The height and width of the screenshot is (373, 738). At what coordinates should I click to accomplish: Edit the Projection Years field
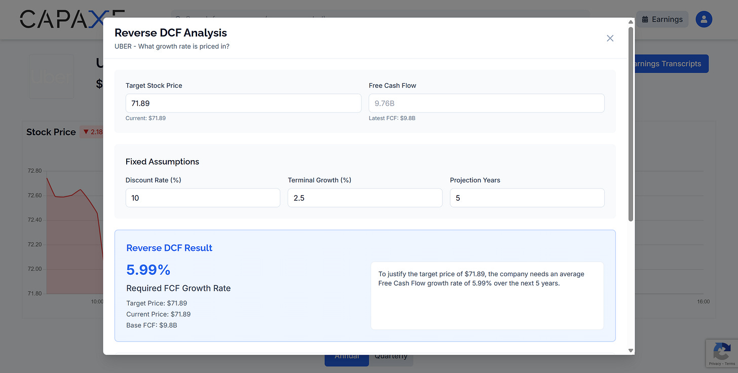click(527, 198)
